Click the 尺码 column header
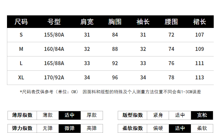The image size is (221, 133). point(21,22)
